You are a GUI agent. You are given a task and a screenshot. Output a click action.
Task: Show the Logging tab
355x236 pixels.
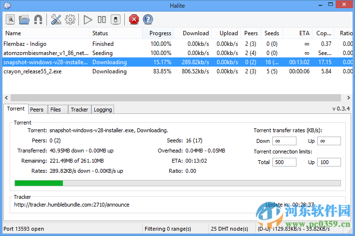pyautogui.click(x=103, y=110)
